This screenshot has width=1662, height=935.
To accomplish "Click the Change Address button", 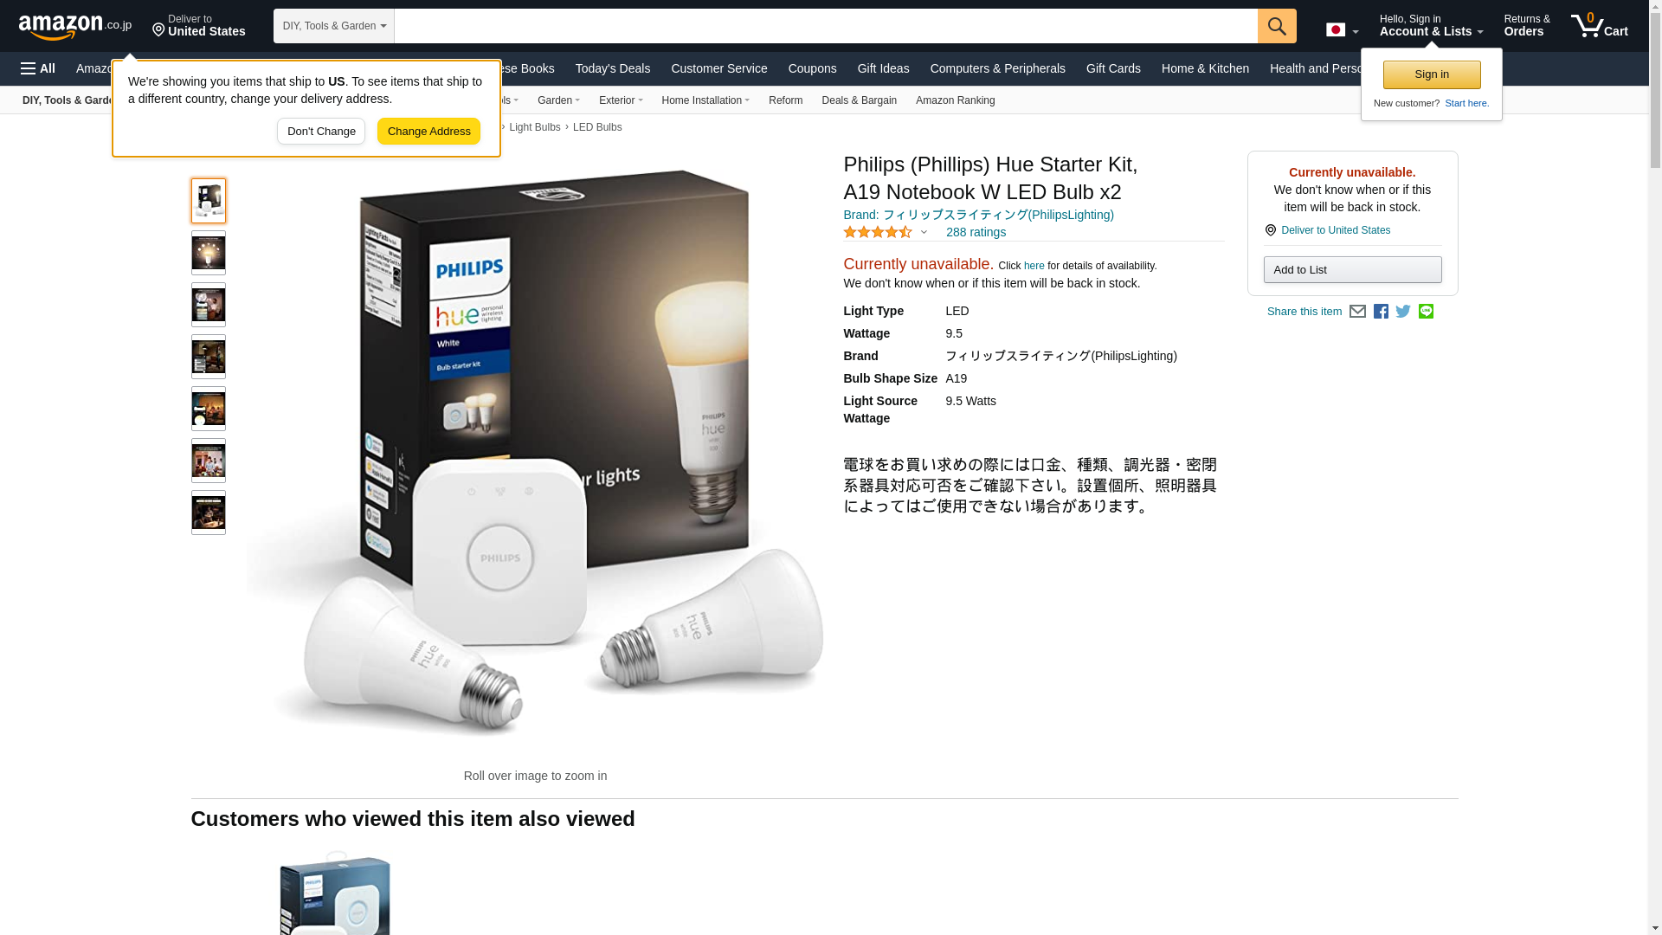I will (428, 132).
